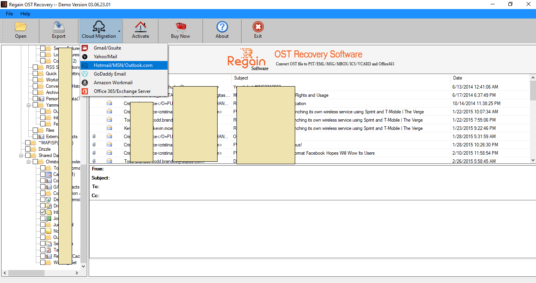
Task: Check the Drizzle folder checkbox
Action: [x=28, y=149]
